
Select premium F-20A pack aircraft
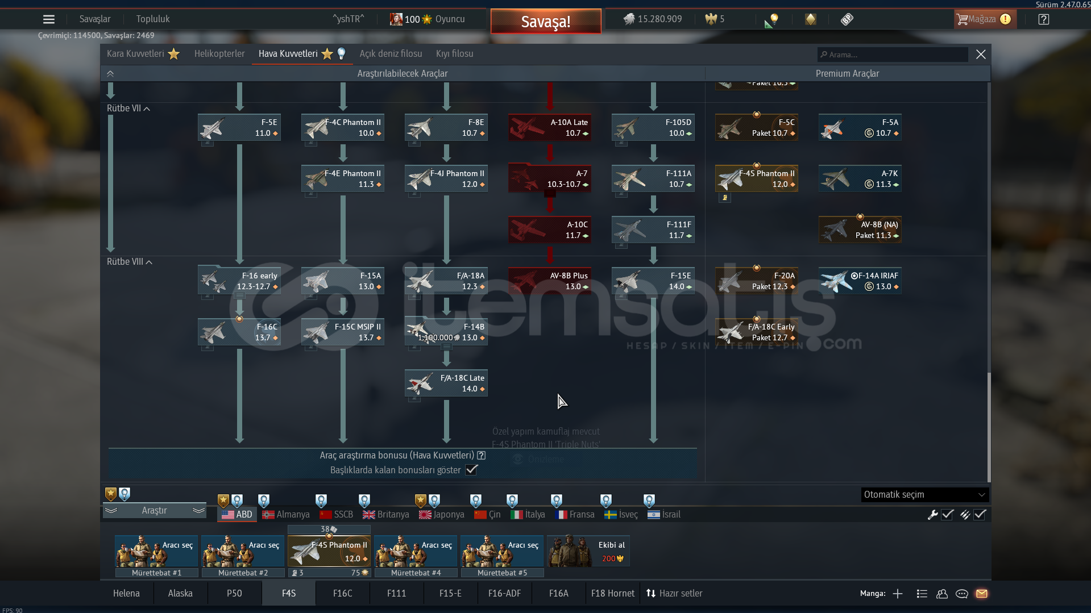tap(757, 281)
